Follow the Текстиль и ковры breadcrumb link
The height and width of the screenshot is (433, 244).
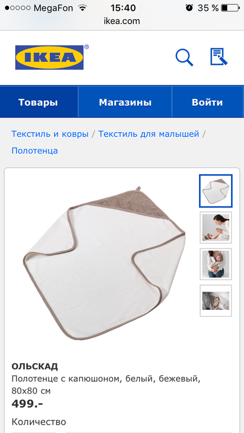(50, 134)
